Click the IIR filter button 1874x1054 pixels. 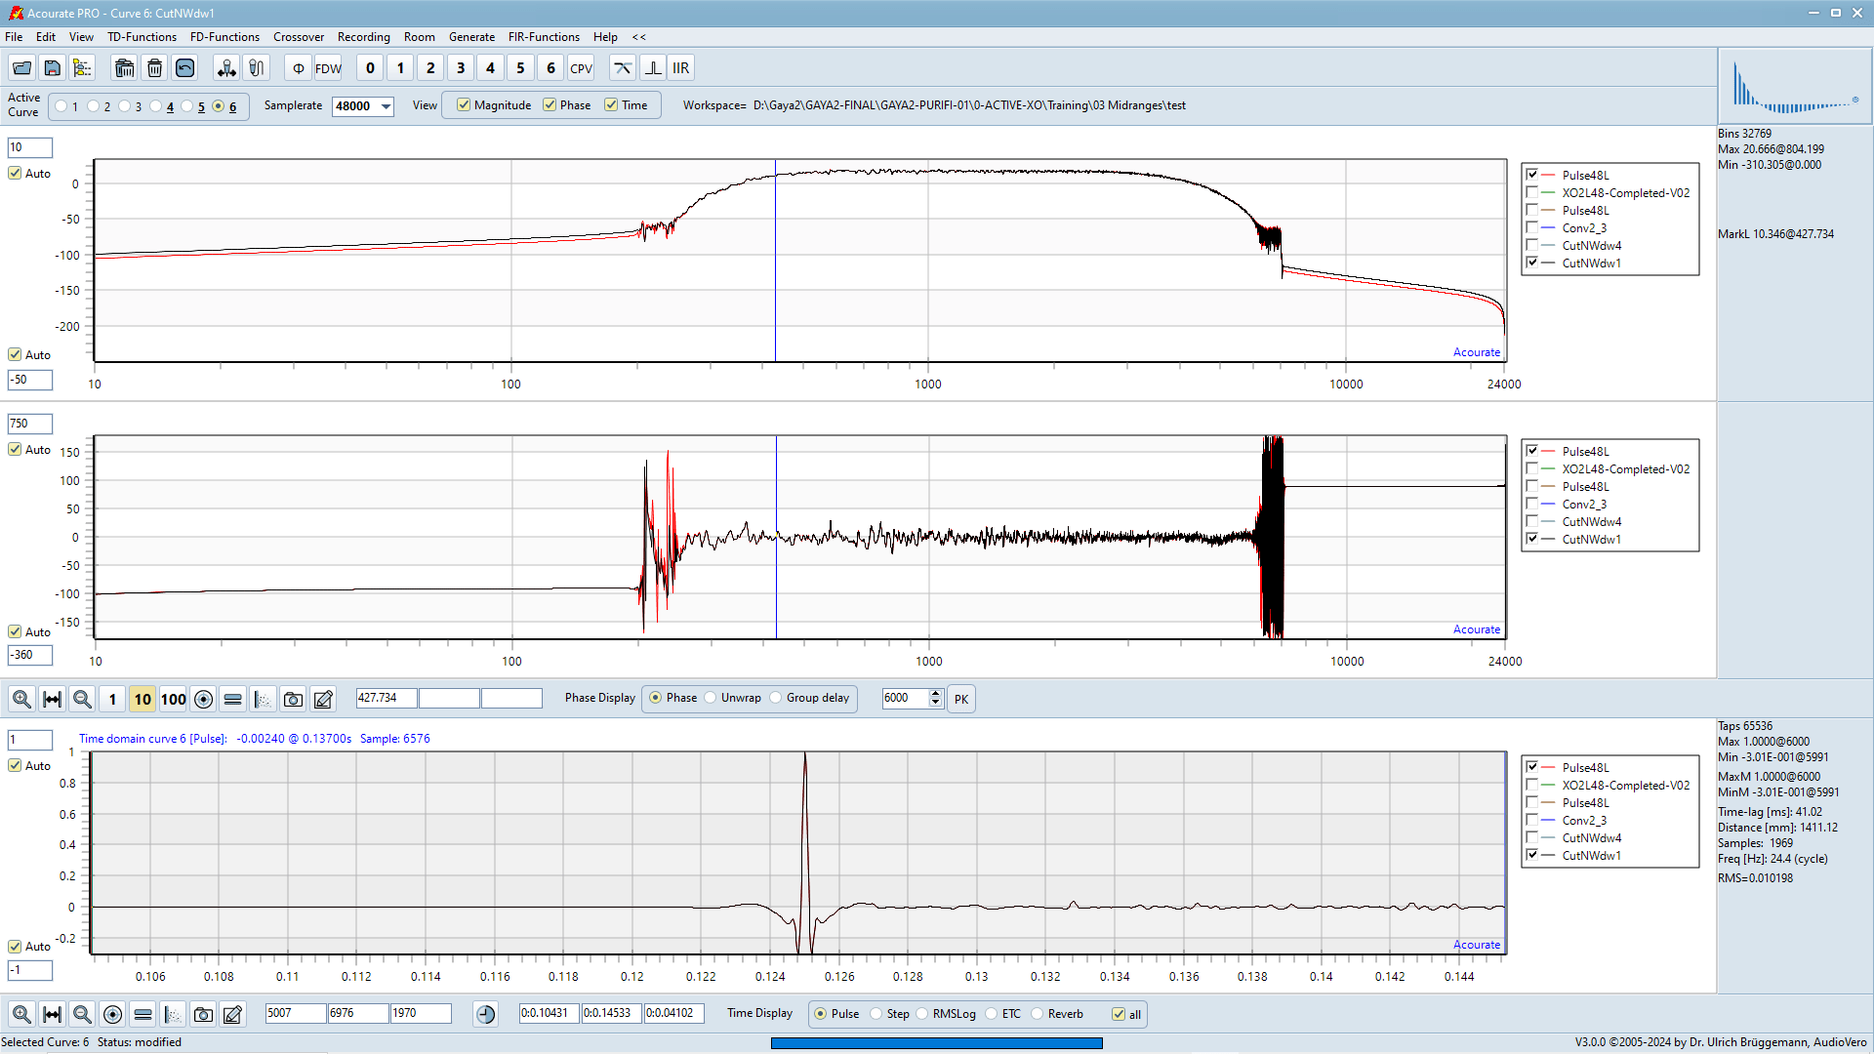(x=681, y=68)
